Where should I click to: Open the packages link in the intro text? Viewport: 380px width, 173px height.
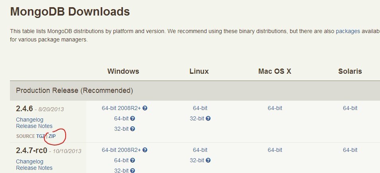coord(348,31)
